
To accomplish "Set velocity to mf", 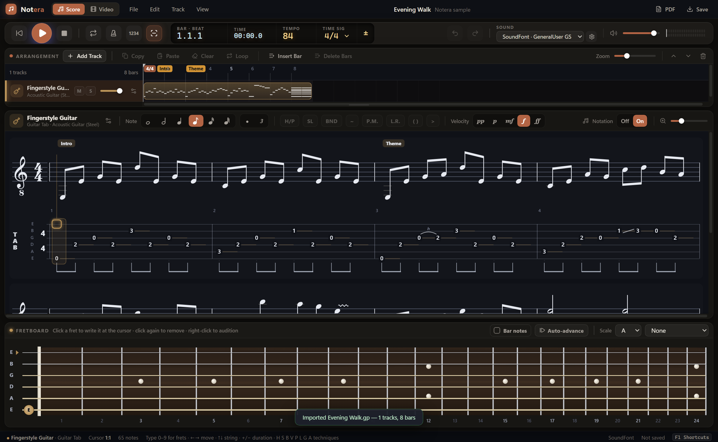I will (509, 121).
